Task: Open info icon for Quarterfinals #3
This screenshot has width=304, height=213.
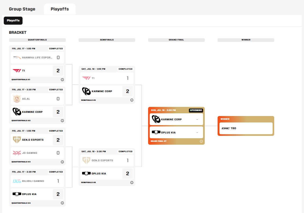Action: click(x=62, y=162)
